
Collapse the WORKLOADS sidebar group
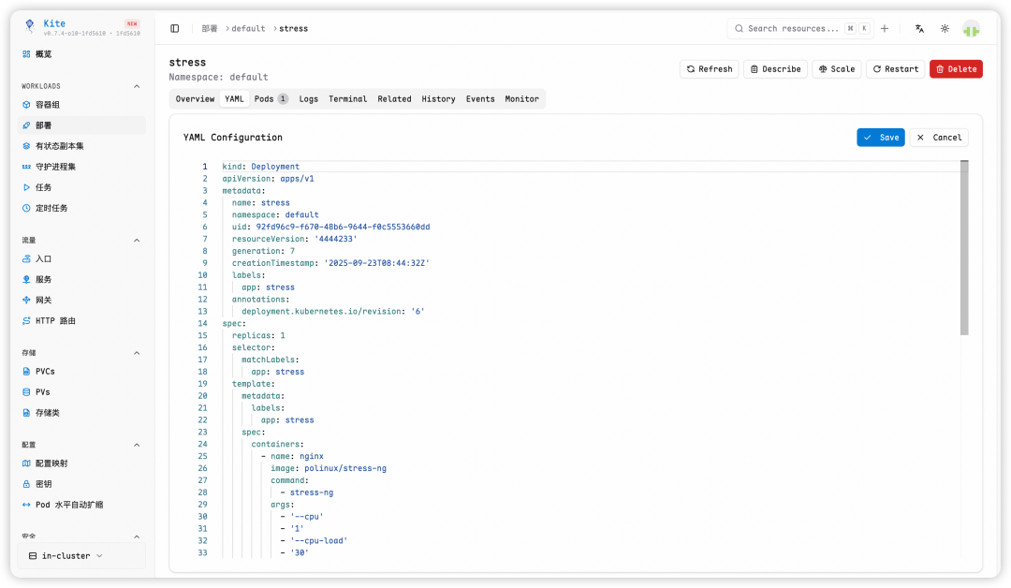137,86
